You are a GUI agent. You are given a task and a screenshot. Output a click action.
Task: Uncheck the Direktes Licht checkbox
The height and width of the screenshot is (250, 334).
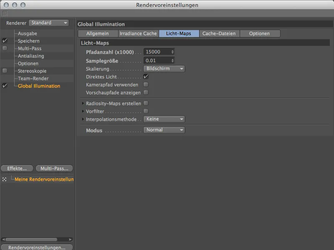[146, 76]
